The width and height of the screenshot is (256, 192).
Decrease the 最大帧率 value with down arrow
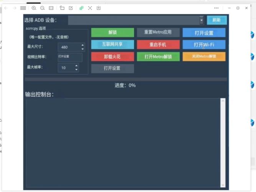77,70
